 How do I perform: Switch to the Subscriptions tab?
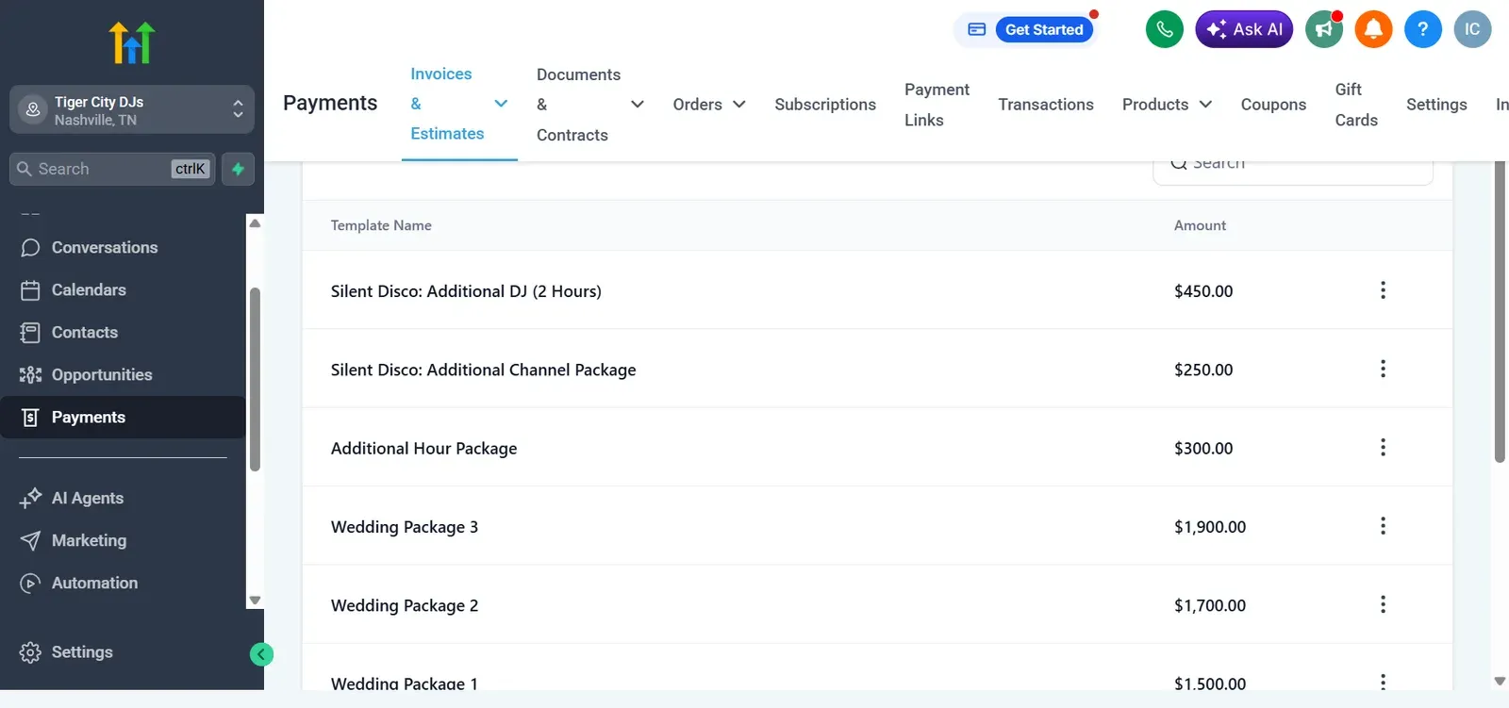(x=825, y=105)
